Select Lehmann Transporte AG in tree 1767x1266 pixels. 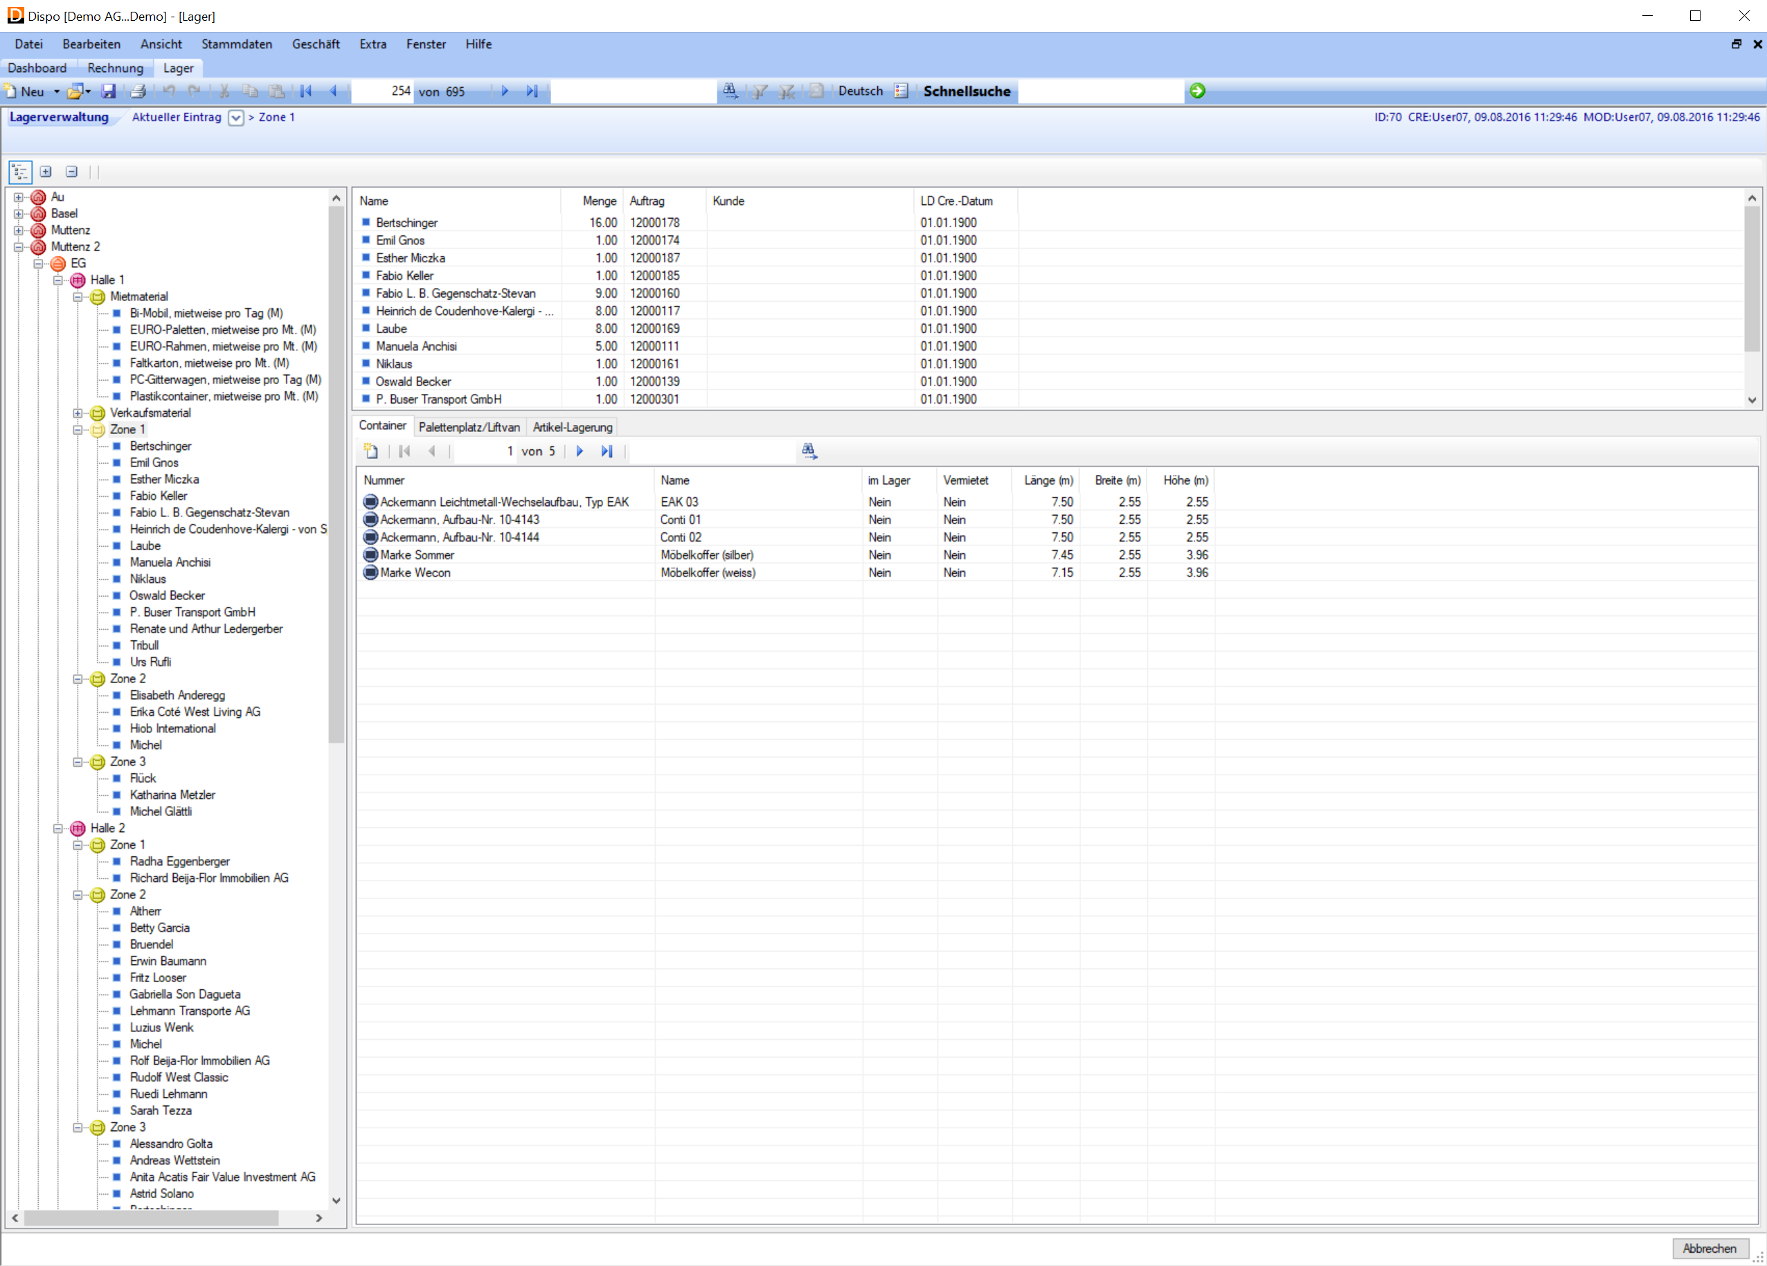click(x=190, y=1011)
